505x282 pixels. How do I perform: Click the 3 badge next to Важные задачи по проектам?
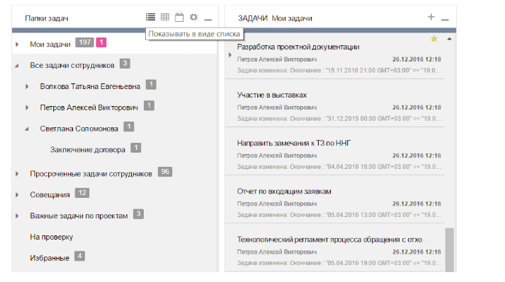coord(139,214)
